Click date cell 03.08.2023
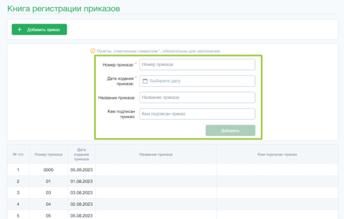The width and height of the screenshot is (344, 219). 81,193
